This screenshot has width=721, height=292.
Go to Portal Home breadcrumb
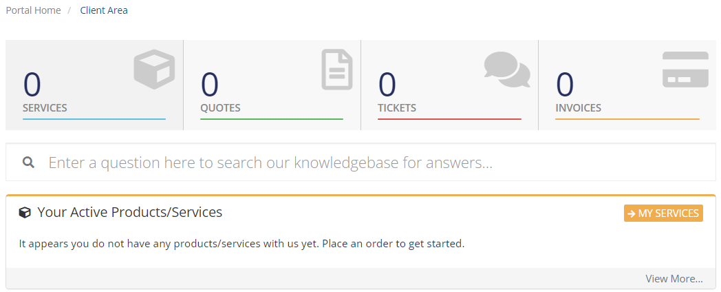(x=33, y=10)
